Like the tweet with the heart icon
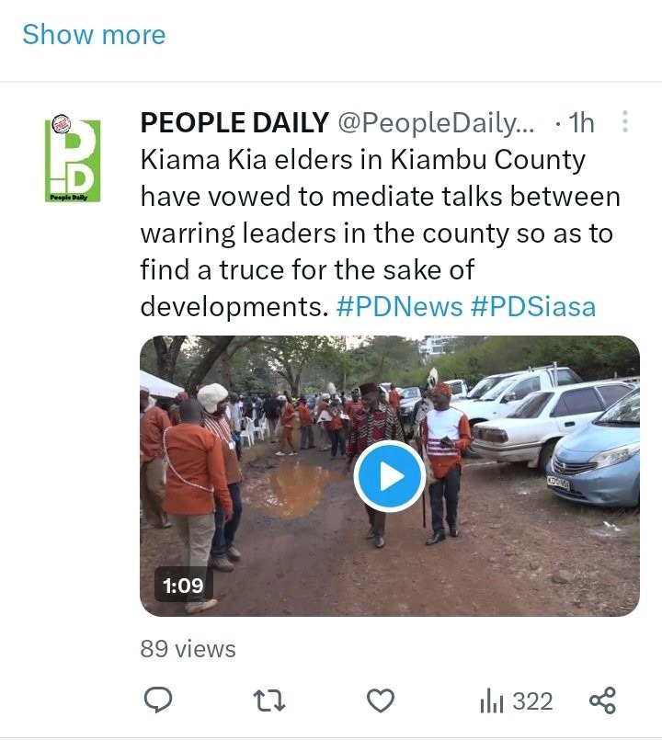Screen dimensions: 662x740 tap(381, 700)
